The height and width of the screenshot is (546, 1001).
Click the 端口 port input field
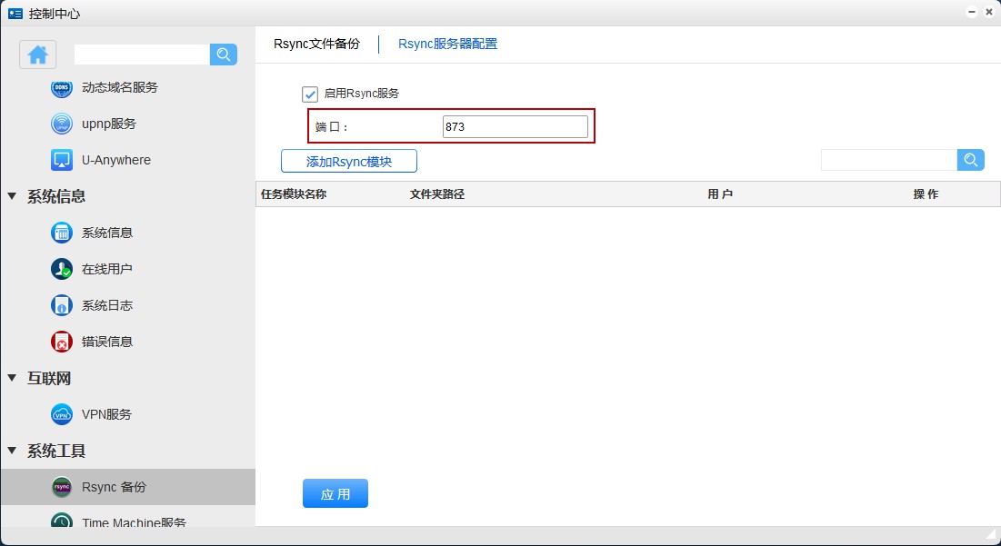coord(515,127)
